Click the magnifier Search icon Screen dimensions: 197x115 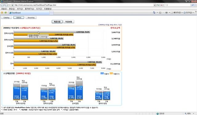[193, 5]
